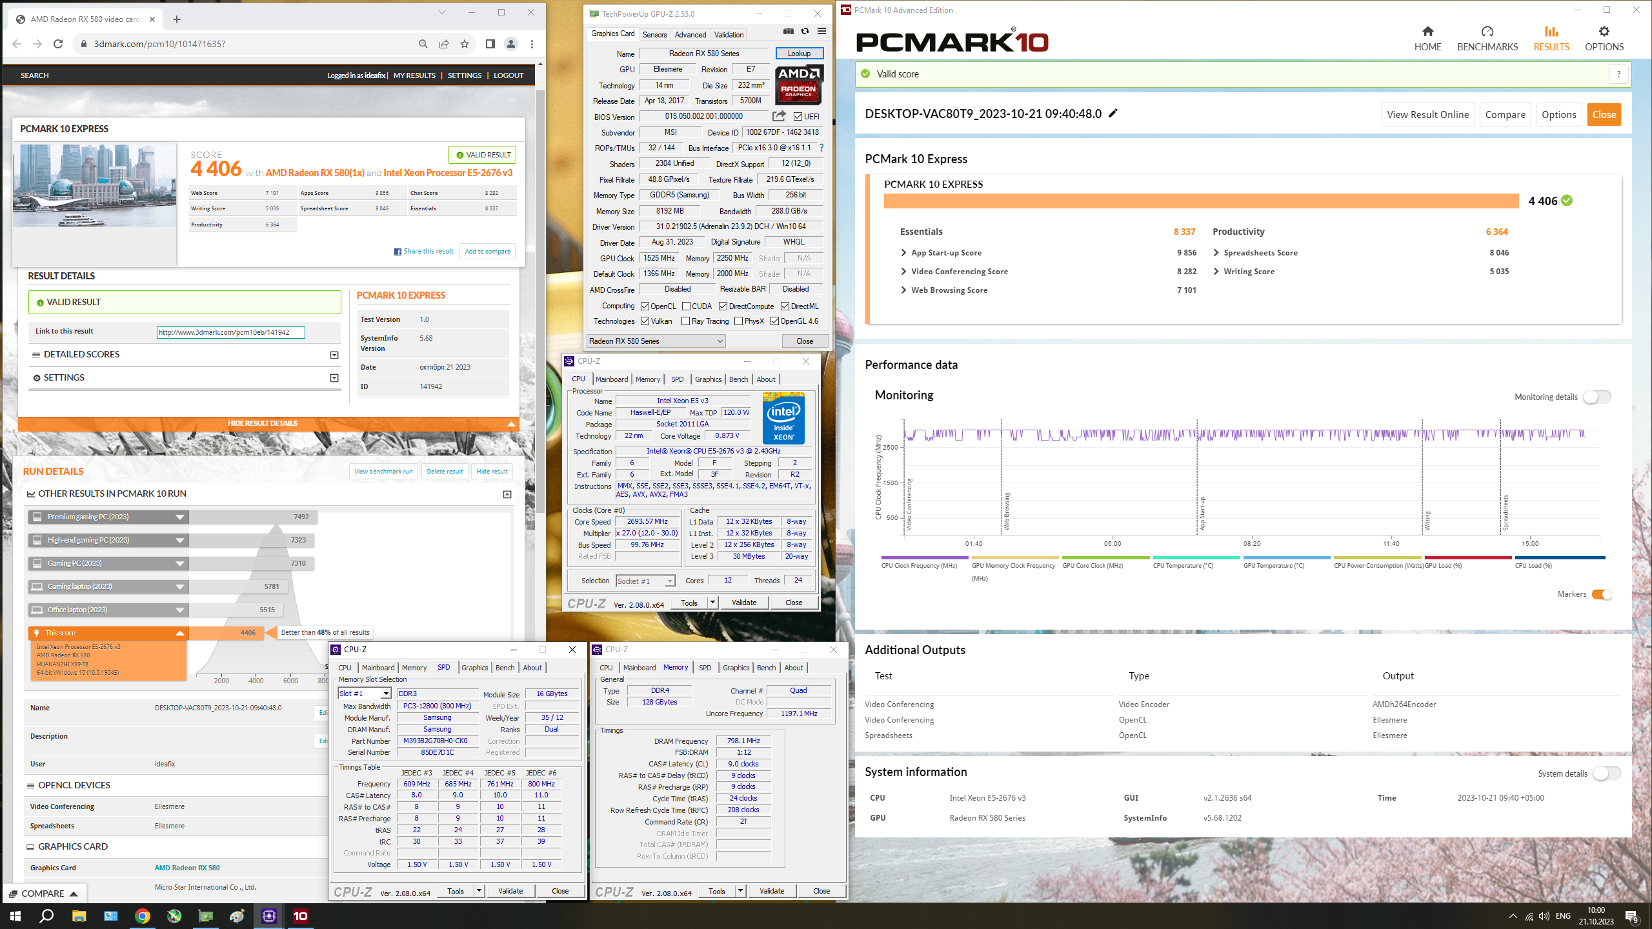The image size is (1652, 929).
Task: Expand Video Conferencing Score row
Action: coord(904,272)
